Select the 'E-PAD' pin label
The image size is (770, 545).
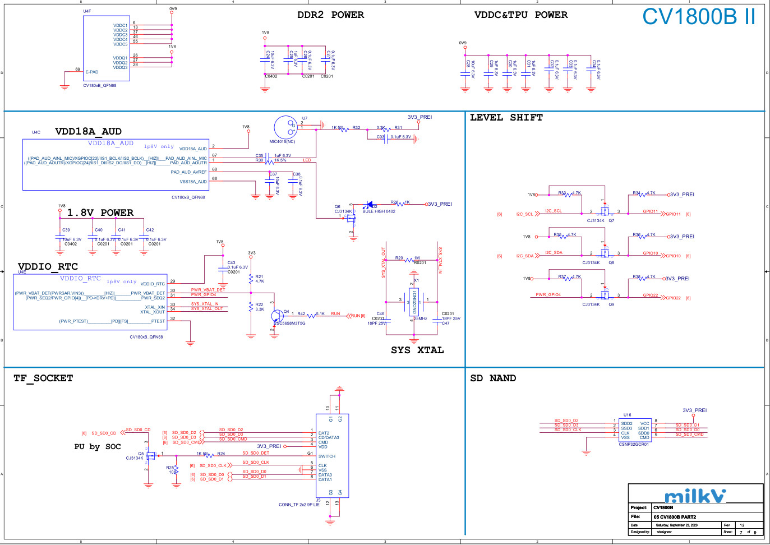pos(92,72)
